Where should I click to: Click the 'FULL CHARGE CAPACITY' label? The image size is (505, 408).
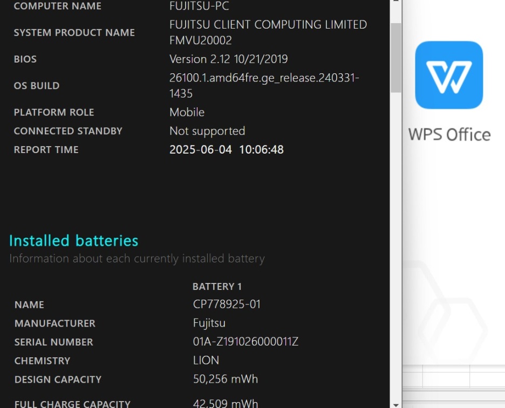tap(72, 404)
